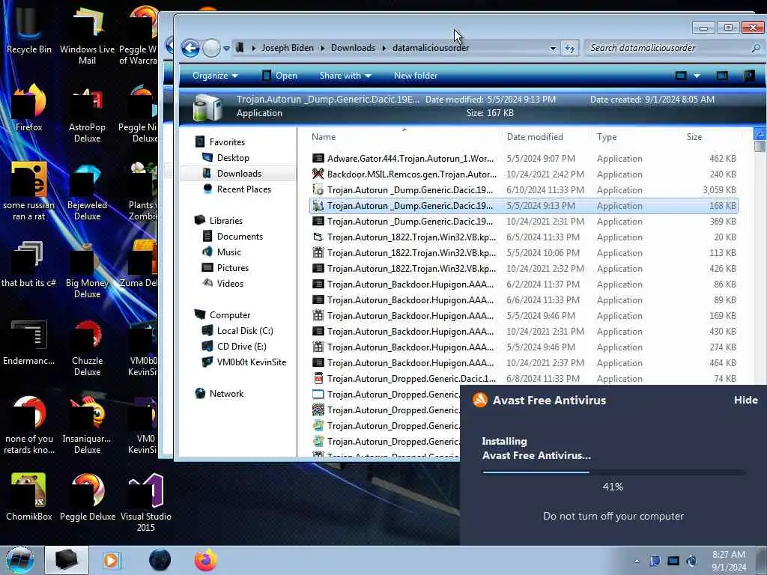767x575 pixels.
Task: Select the AstroPop Deluxe desktop icon
Action: (x=87, y=114)
